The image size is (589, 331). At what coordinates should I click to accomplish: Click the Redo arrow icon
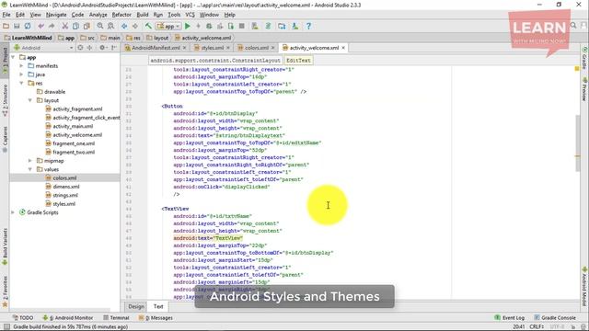click(x=52, y=26)
